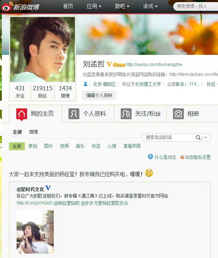
Task: Expand the 微吧 dropdown menu
Action: [122, 7]
